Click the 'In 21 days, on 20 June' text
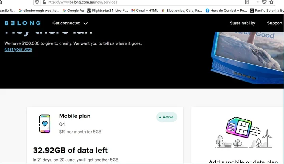Viewport: 284px width, 164px height. [x=76, y=160]
